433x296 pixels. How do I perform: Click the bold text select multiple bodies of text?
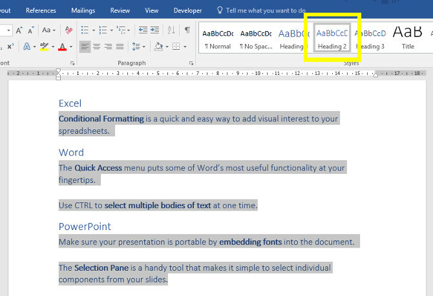point(158,206)
